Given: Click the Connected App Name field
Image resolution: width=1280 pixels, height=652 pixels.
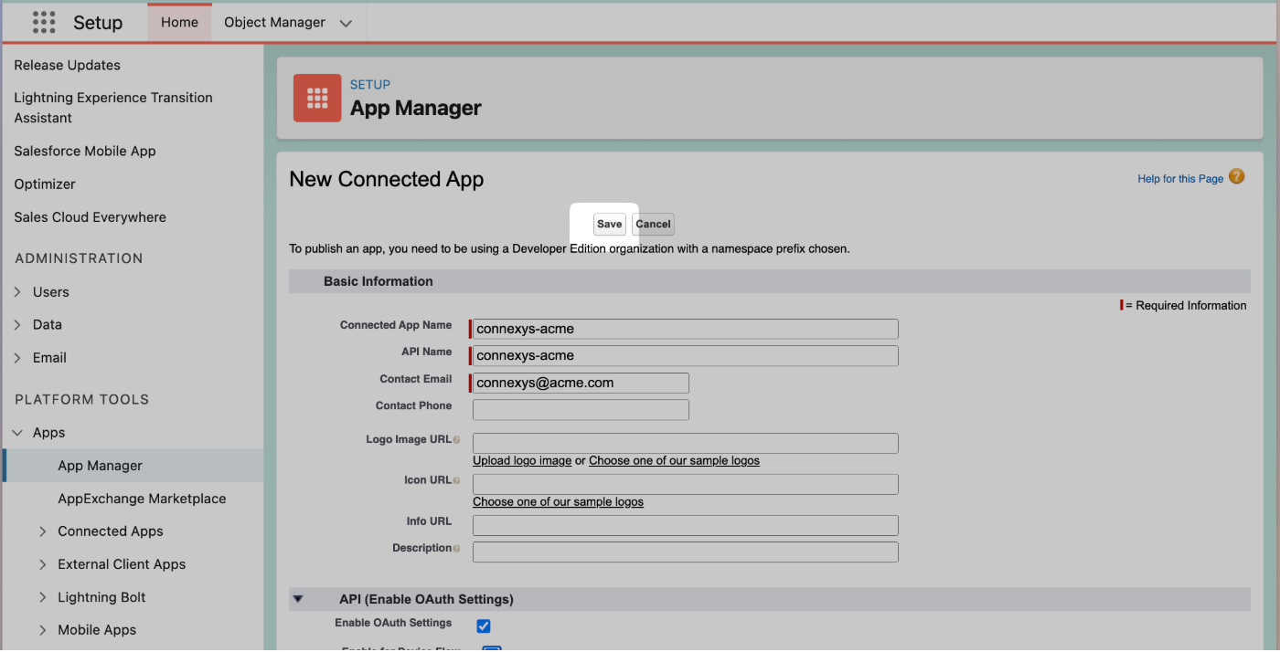Looking at the screenshot, I should click(x=686, y=329).
